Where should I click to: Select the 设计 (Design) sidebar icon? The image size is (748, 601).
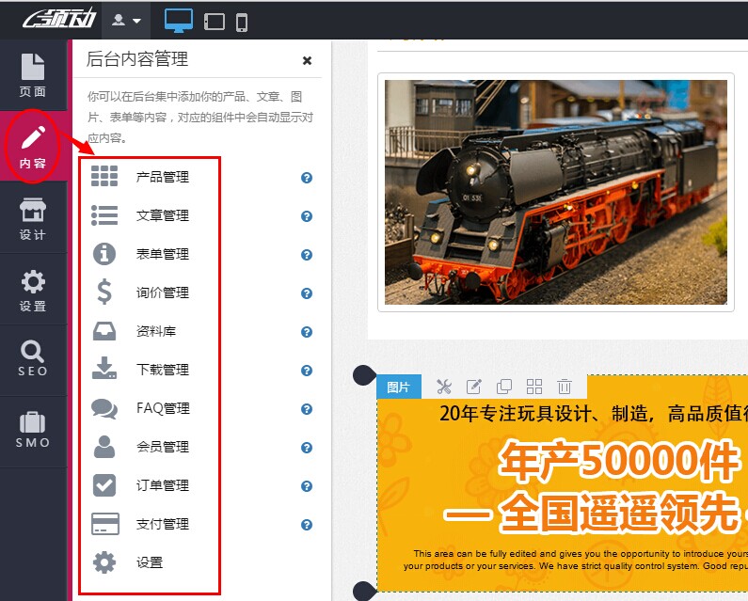point(33,218)
